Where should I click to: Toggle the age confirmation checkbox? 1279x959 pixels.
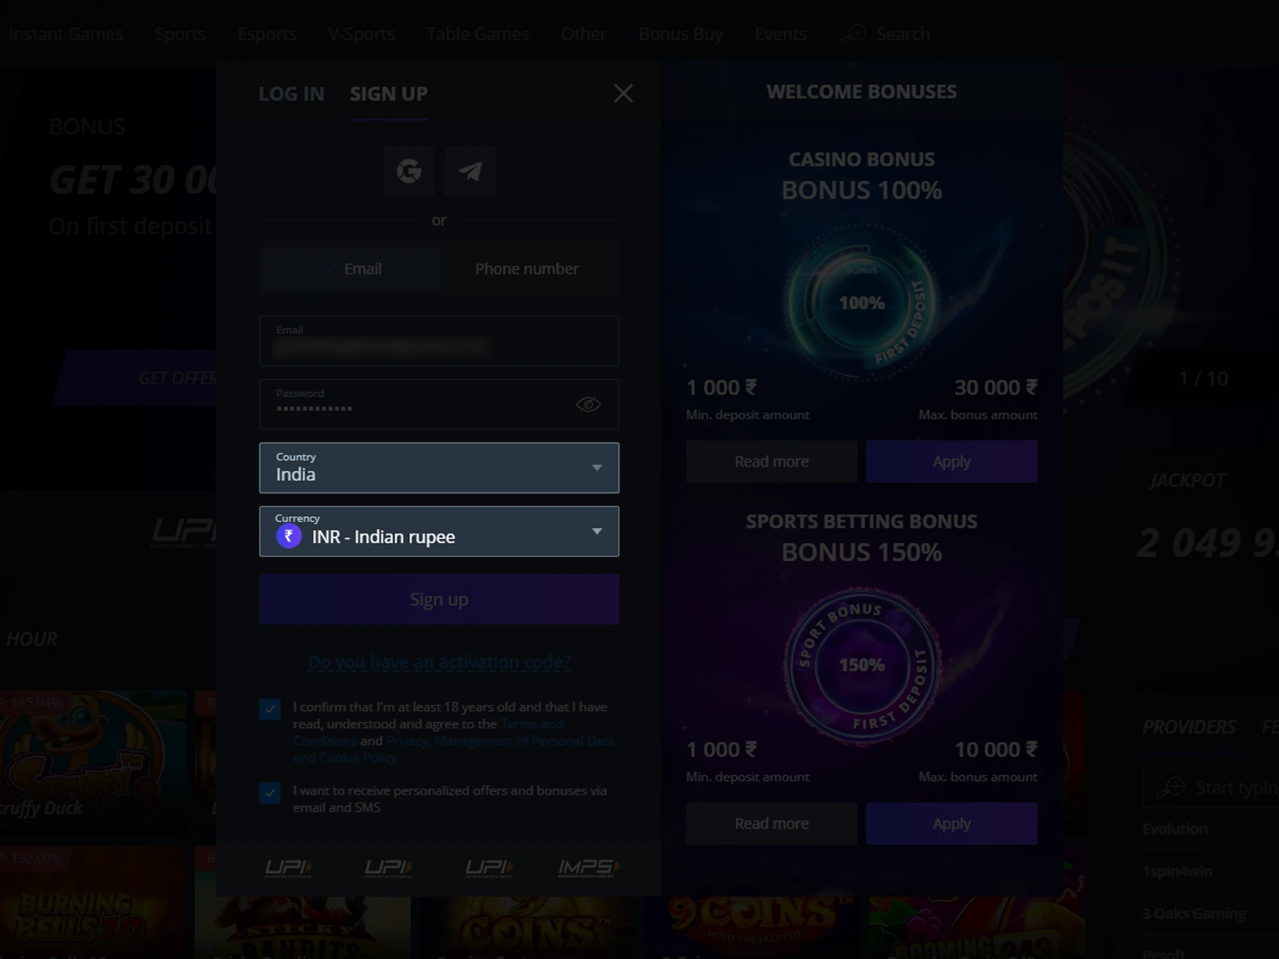tap(270, 709)
